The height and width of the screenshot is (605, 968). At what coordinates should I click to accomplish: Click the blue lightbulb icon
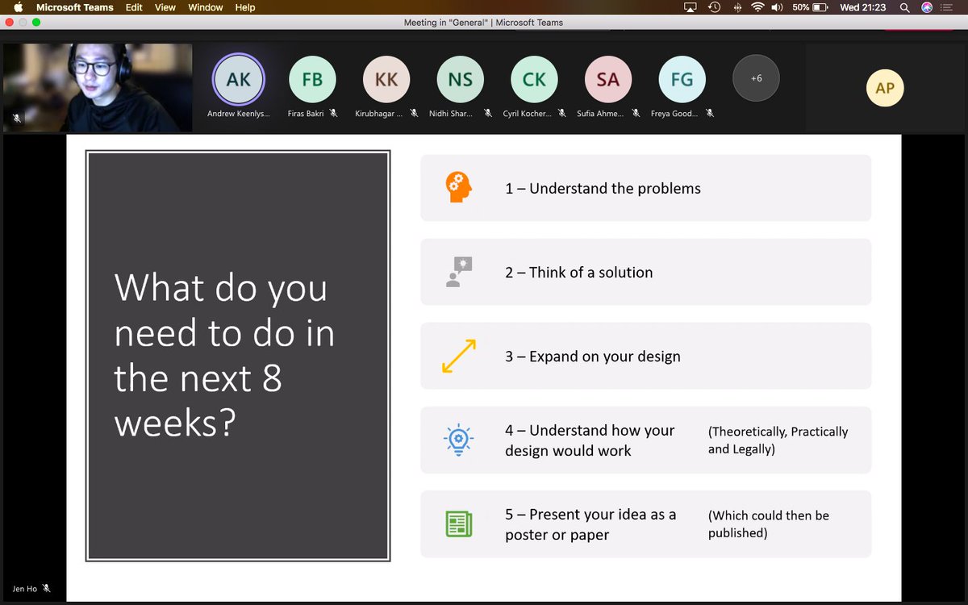[458, 440]
